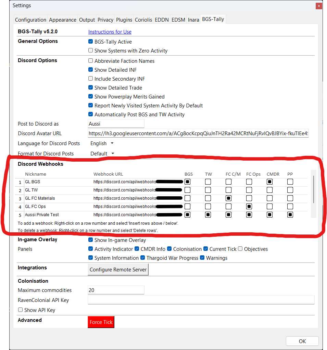Enable CMDR checkbox for GL FC Ops row

click(269, 207)
